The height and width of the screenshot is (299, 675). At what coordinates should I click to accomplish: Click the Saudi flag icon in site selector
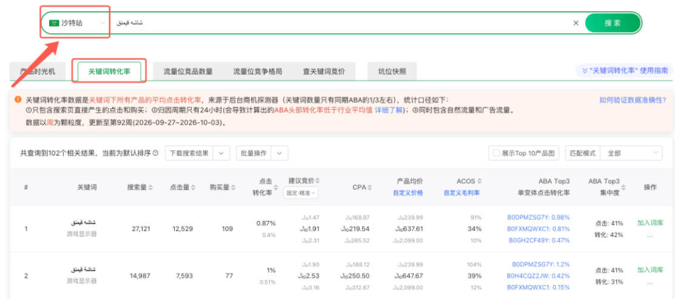[54, 23]
